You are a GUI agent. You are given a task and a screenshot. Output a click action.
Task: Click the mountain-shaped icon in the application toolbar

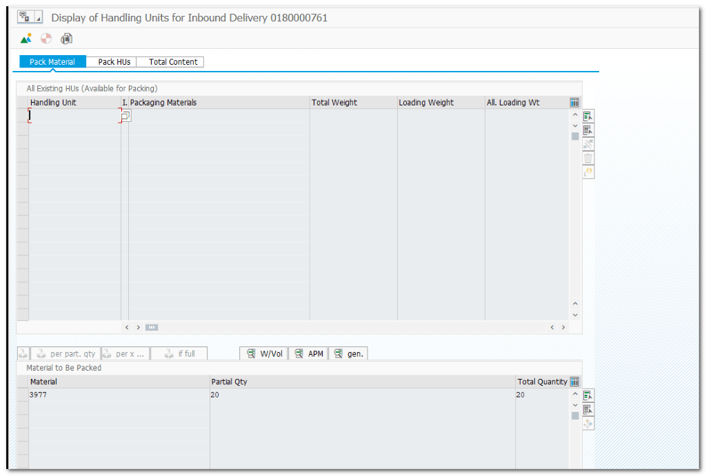[x=26, y=39]
